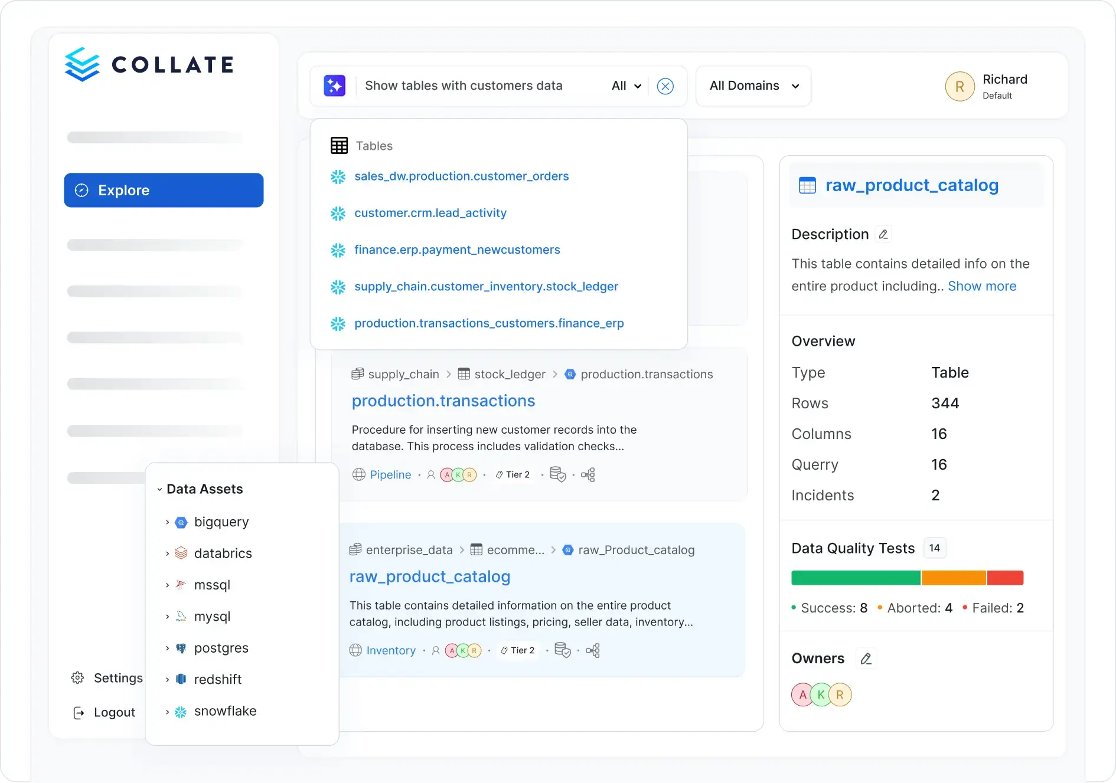Screen dimensions: 1116x783
Task: Open the All Domains dropdown
Action: point(753,86)
